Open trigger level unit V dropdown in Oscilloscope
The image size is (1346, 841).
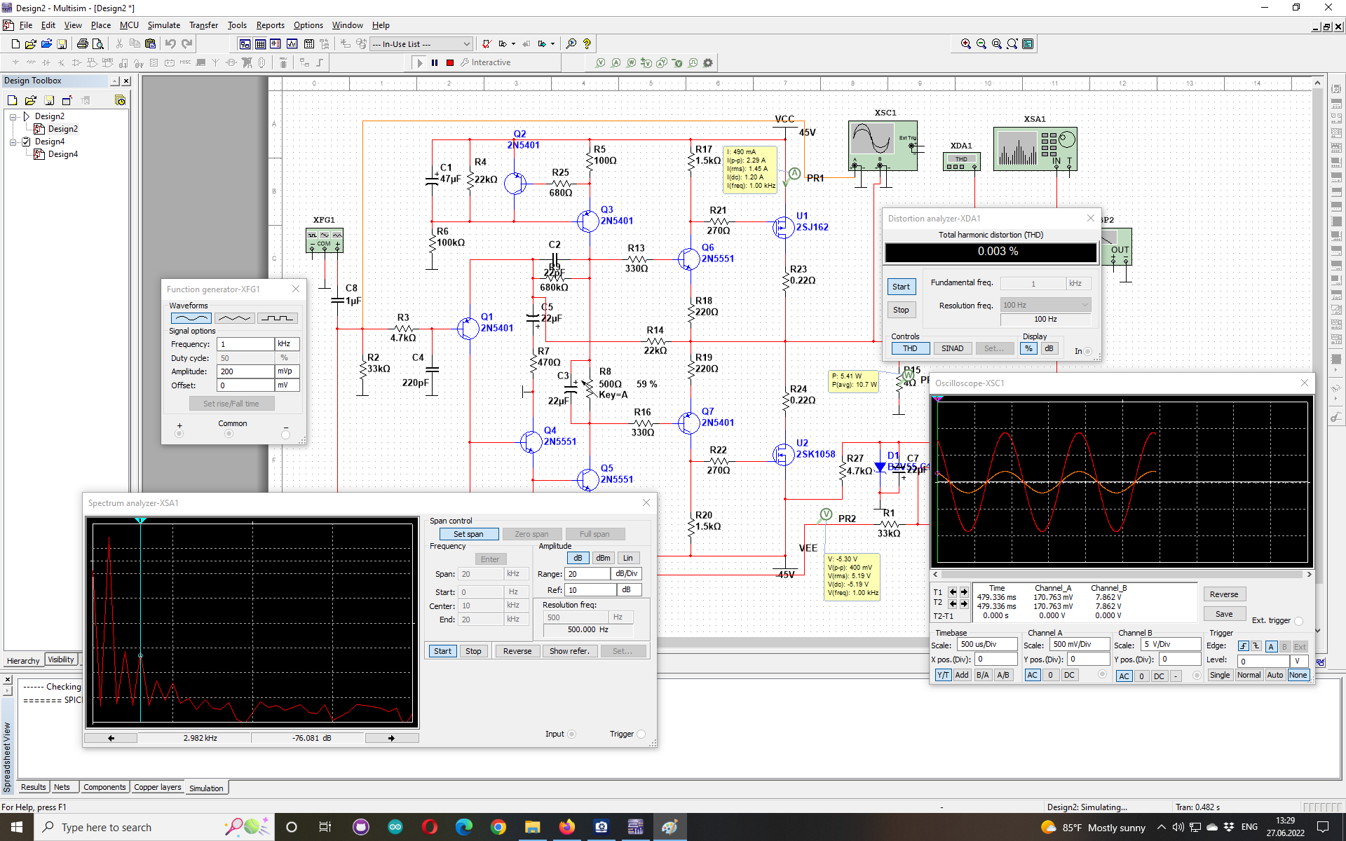(x=1299, y=661)
